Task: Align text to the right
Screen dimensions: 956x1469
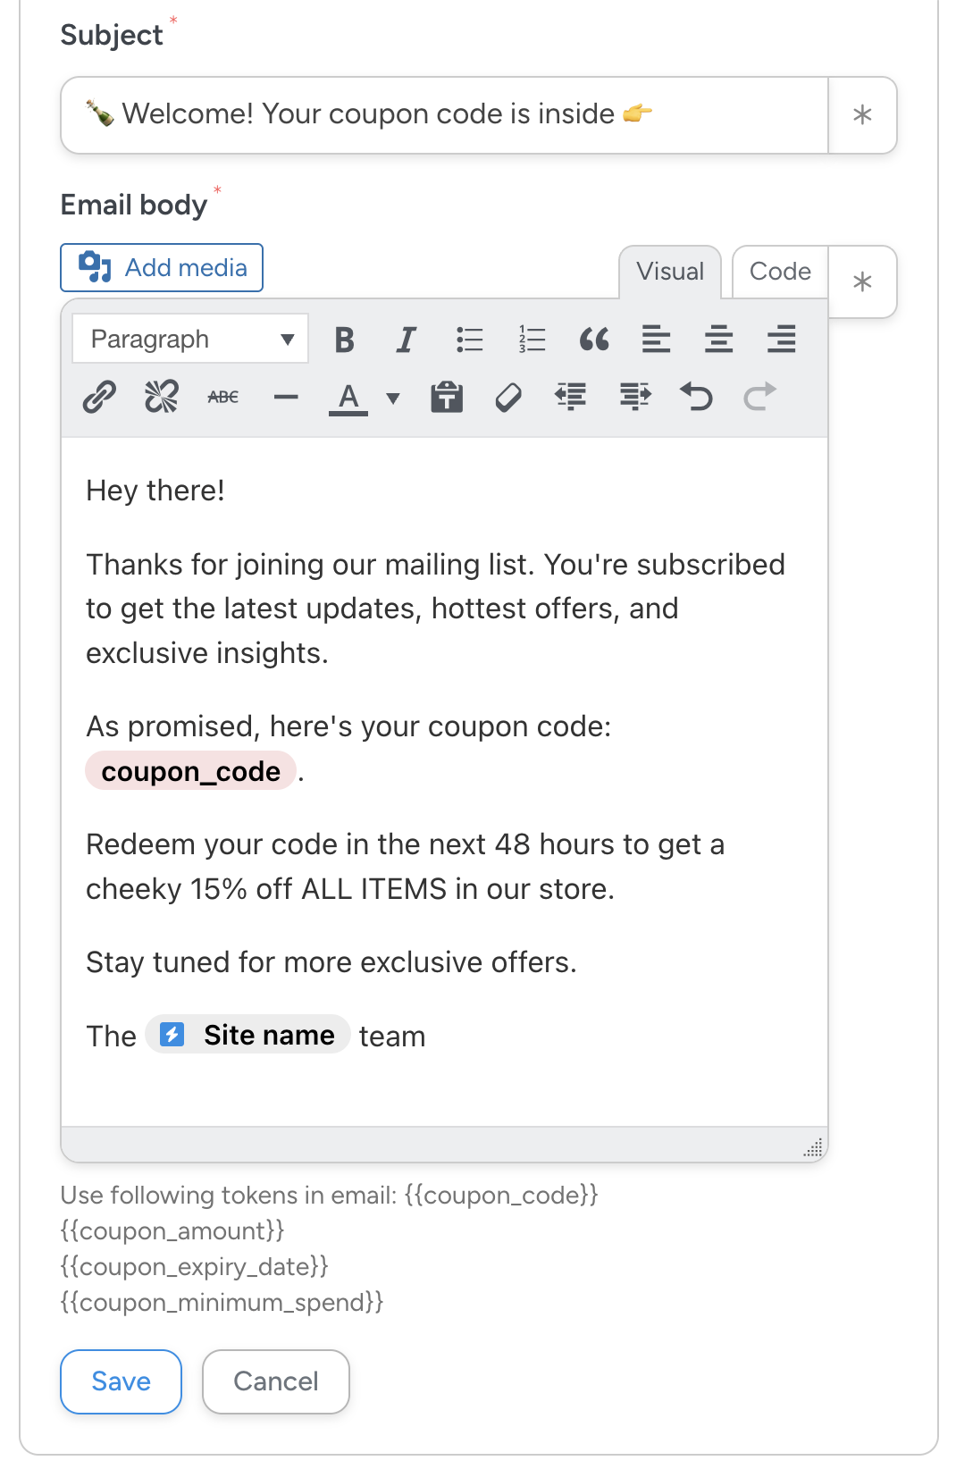Action: coord(781,340)
